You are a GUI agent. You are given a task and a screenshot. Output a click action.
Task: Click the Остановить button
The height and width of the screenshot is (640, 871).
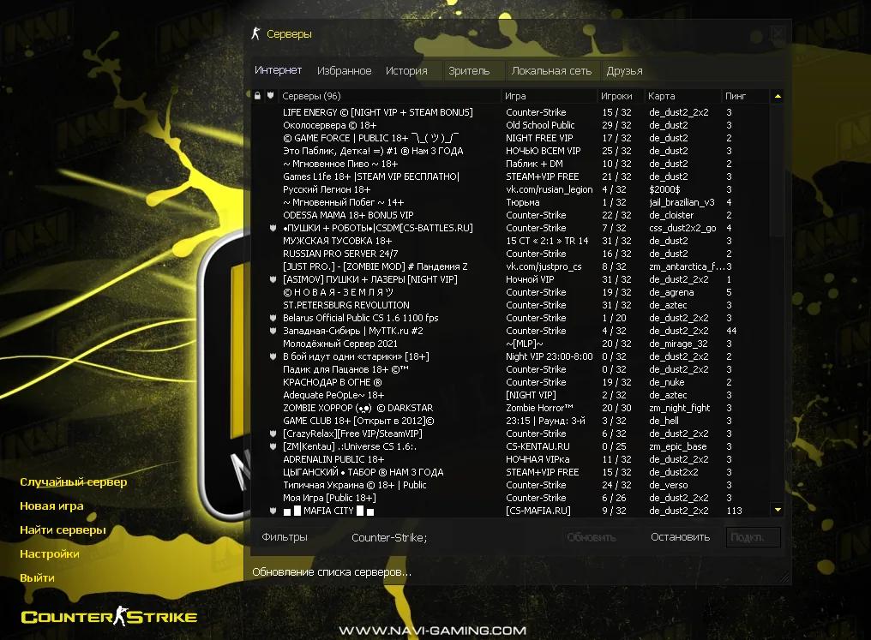[x=681, y=537]
